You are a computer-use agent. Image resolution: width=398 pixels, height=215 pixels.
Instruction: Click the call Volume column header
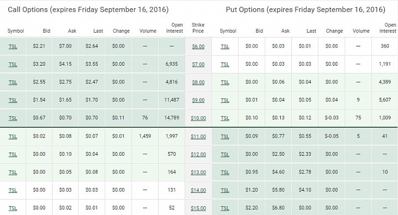pyautogui.click(x=148, y=31)
